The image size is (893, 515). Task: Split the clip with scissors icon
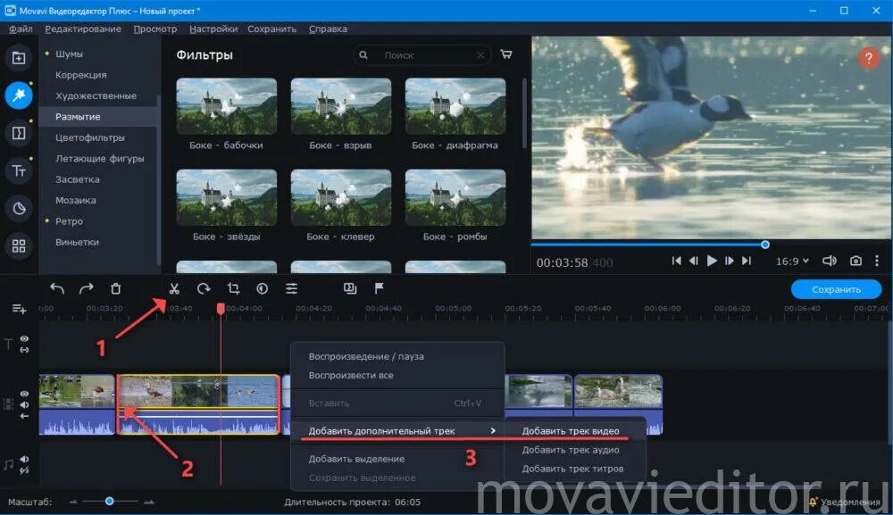tap(174, 288)
